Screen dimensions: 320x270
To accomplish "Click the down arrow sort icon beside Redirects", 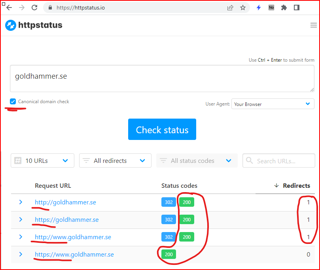I will (x=276, y=185).
